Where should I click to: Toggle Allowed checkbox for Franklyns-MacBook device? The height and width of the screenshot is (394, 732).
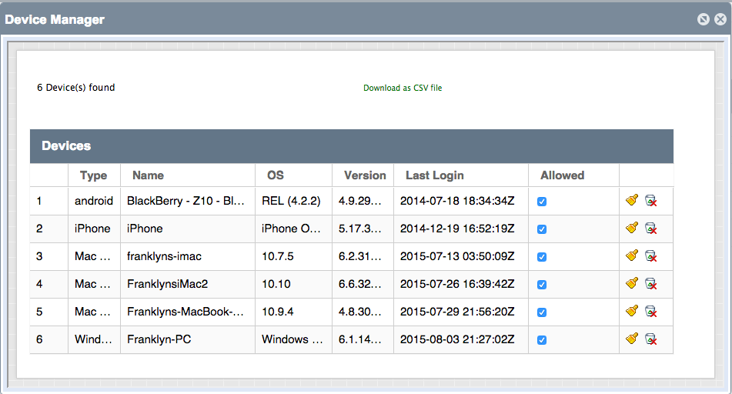tap(542, 312)
